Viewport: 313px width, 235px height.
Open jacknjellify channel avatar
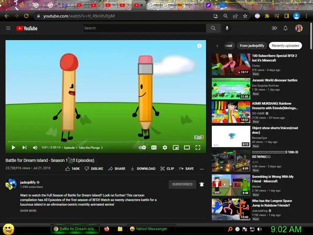tap(11, 184)
